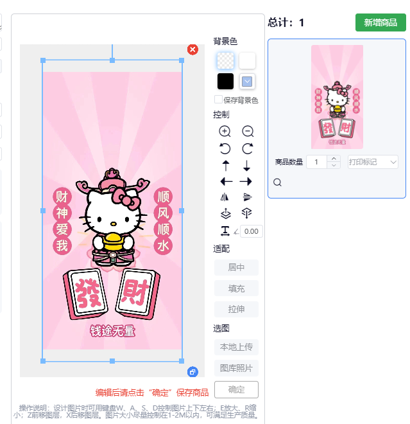Click magnifier preview icon in product card
This screenshot has width=410, height=424.
[277, 182]
